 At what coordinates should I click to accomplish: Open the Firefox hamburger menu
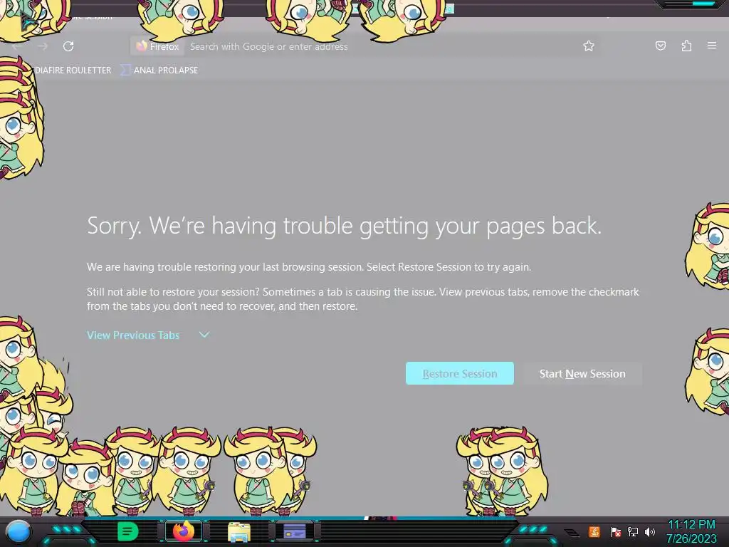(x=712, y=46)
